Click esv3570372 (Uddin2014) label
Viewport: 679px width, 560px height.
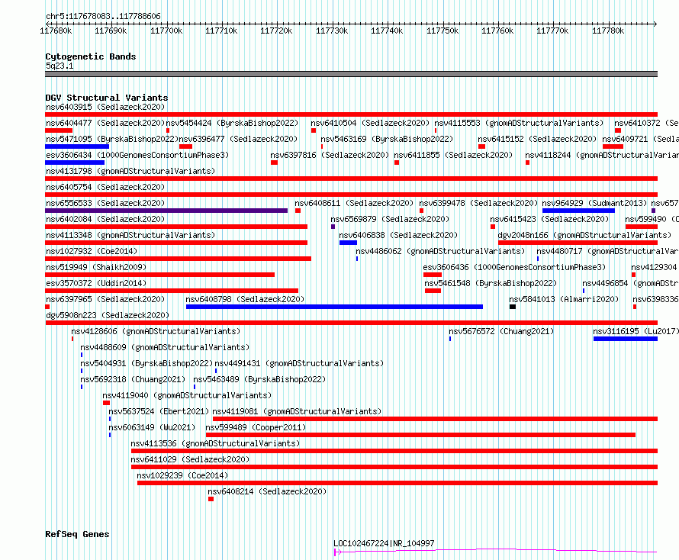[x=96, y=283]
